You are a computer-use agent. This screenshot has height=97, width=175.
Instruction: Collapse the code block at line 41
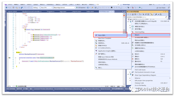[x=16, y=58]
